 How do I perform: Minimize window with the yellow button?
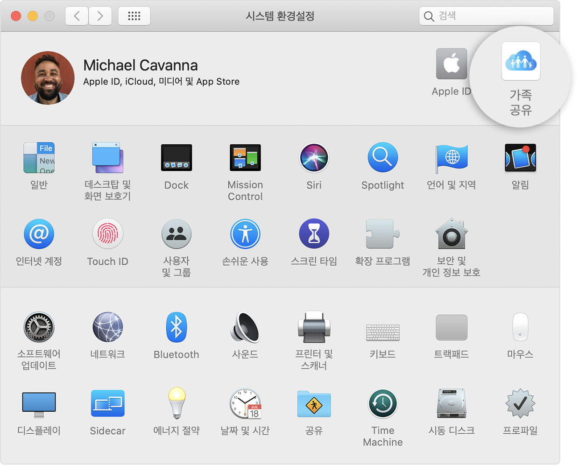click(x=33, y=16)
